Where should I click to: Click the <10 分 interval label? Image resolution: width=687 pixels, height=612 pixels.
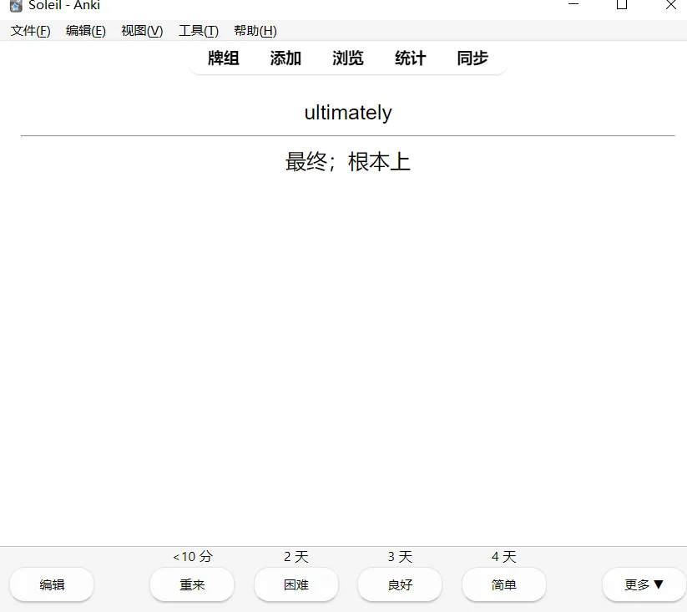[192, 556]
